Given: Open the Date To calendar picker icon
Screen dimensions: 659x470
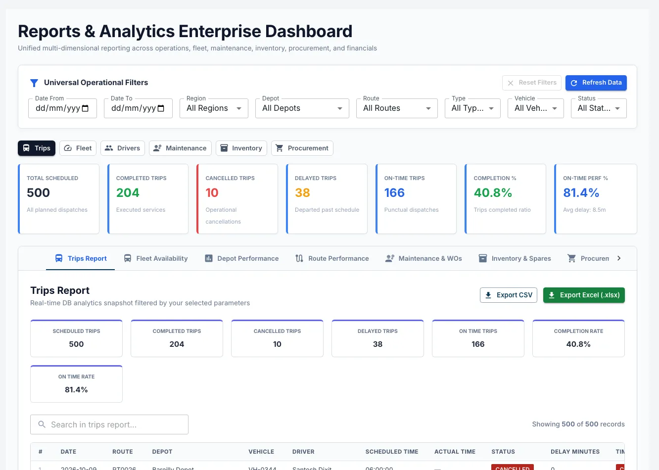Looking at the screenshot, I should click(161, 108).
